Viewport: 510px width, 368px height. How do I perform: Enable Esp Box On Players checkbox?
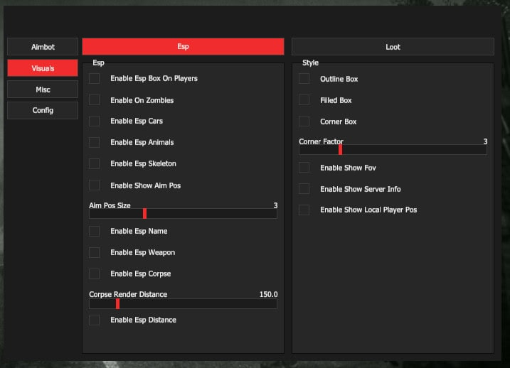[95, 79]
